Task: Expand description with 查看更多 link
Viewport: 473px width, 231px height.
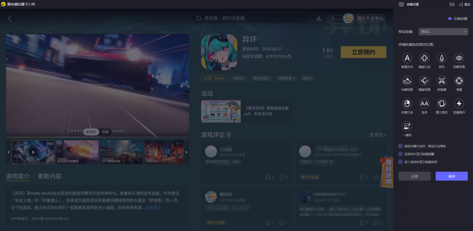Action: 153,207
